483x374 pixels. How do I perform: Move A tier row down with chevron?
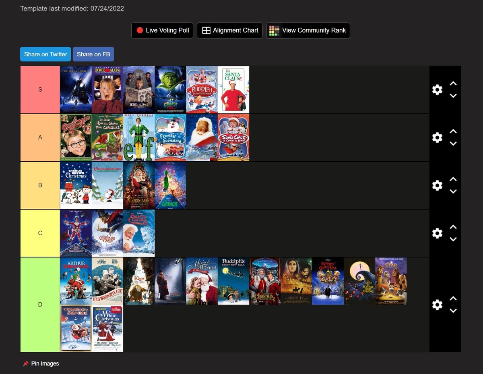click(x=453, y=144)
